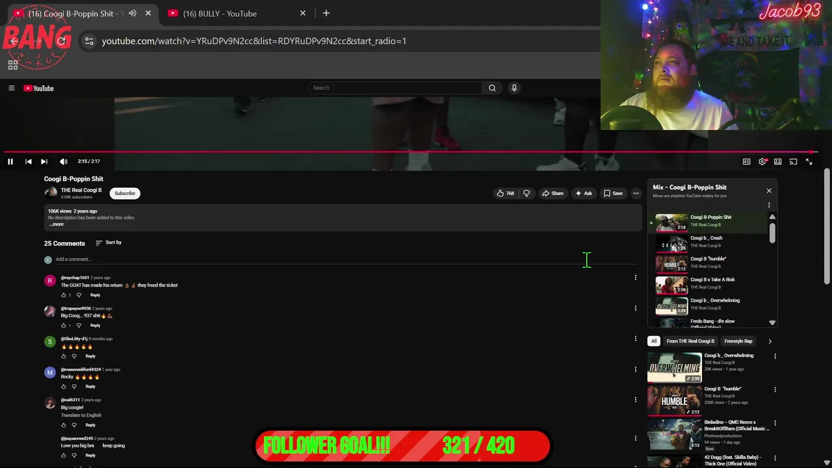The height and width of the screenshot is (468, 832).
Task: Select the All filter chip
Action: (654, 341)
